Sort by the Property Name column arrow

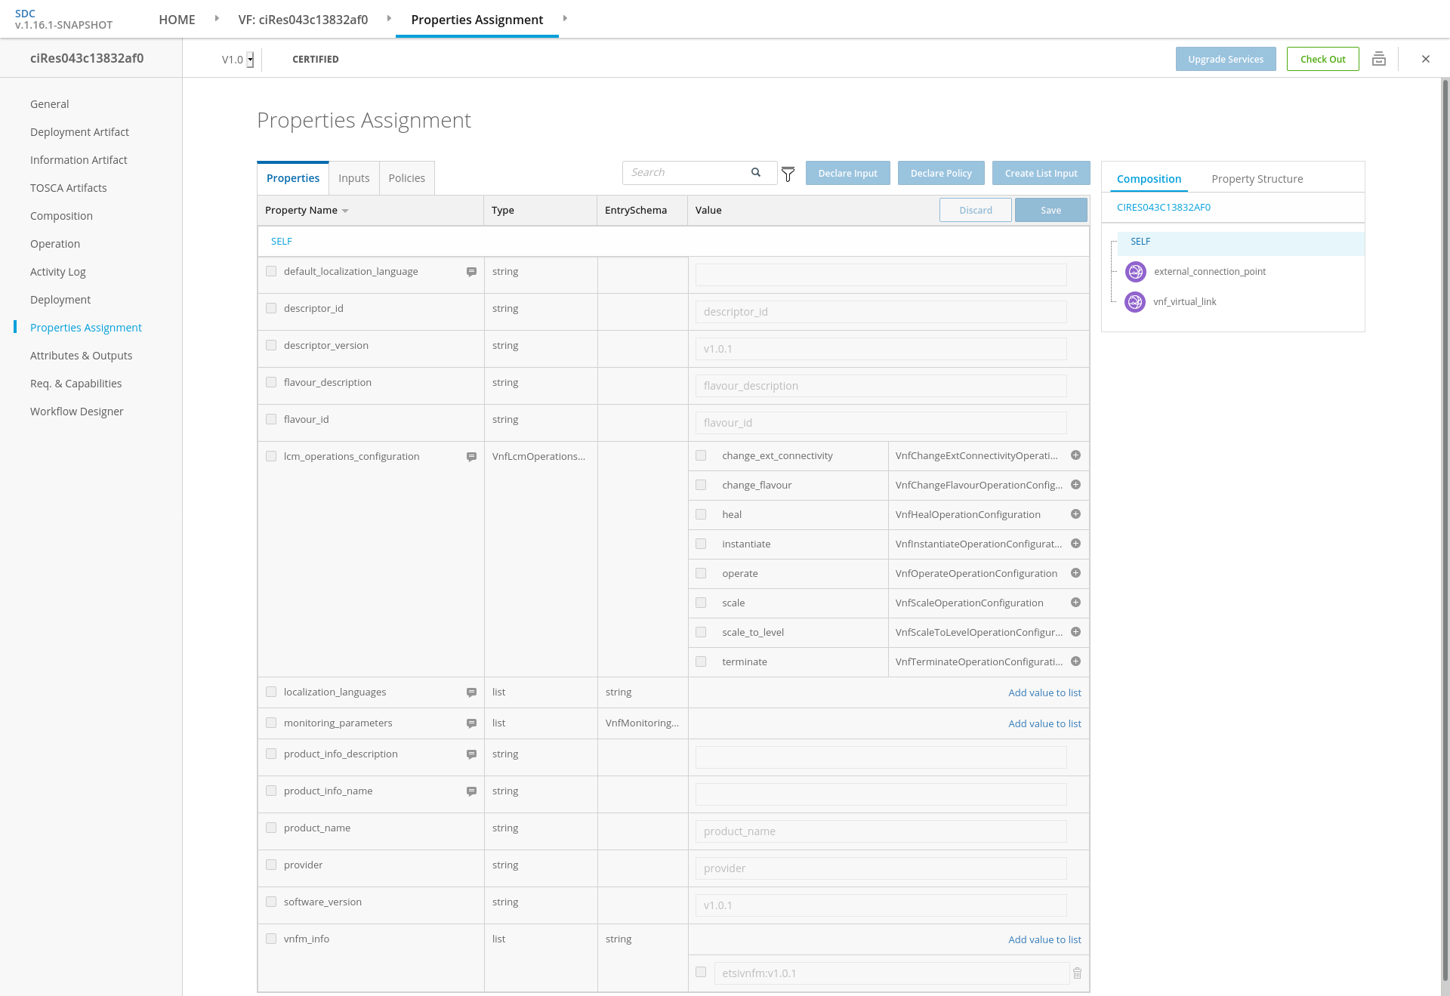pos(345,211)
